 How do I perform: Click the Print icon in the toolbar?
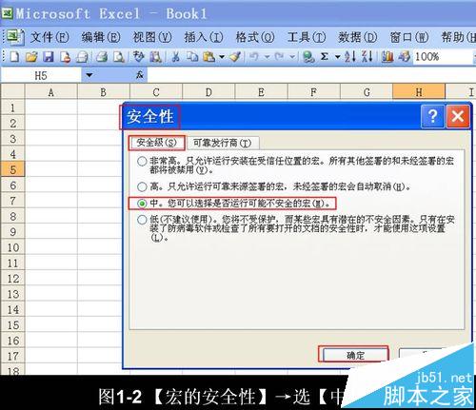[102, 57]
